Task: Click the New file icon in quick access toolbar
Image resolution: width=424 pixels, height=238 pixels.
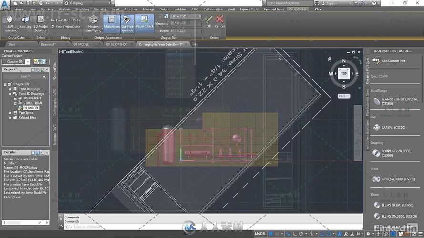Action: pyautogui.click(x=15, y=3)
